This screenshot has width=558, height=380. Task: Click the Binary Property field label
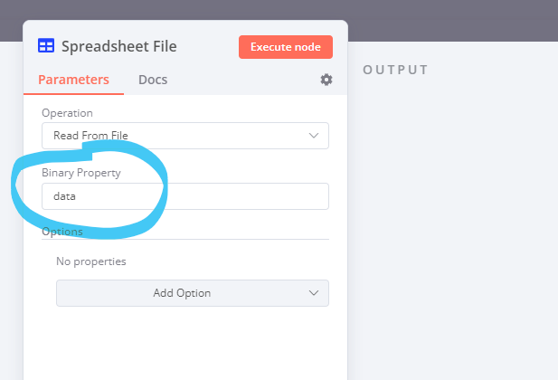pyautogui.click(x=81, y=173)
